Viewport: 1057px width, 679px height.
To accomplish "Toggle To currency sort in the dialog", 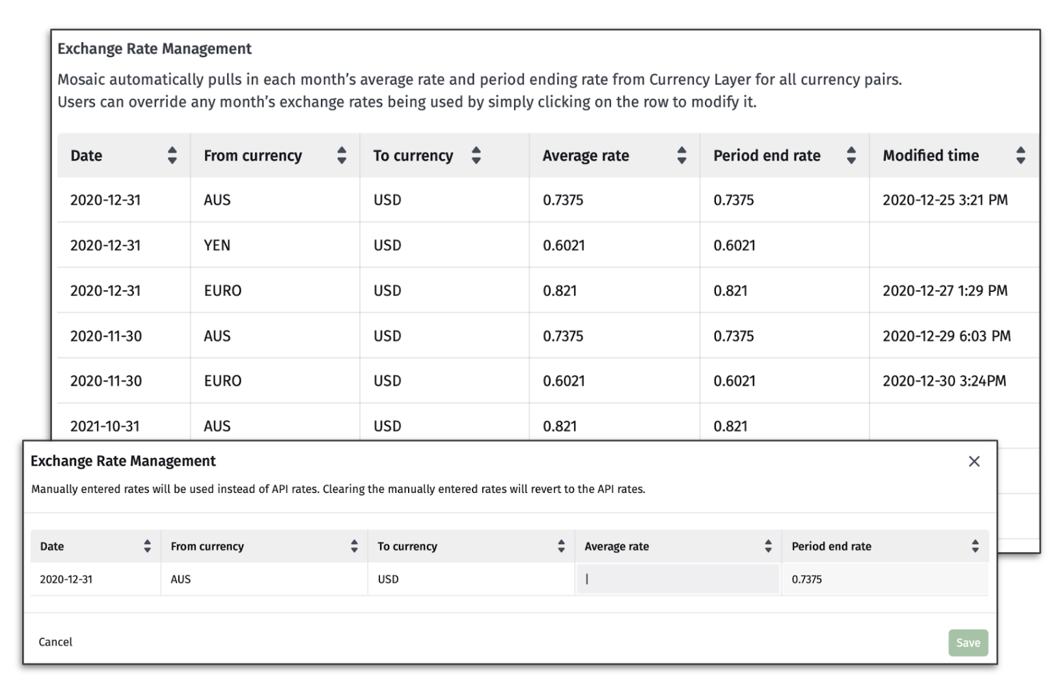I will (x=560, y=546).
